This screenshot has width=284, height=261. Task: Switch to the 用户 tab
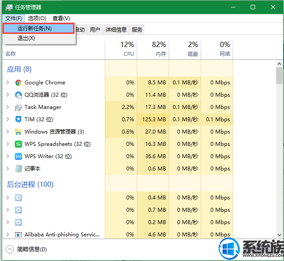(95, 29)
